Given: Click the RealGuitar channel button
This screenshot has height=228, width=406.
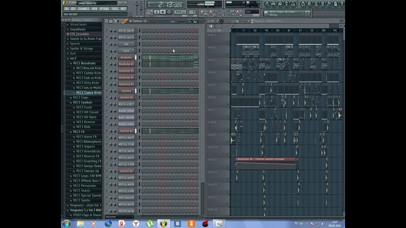Looking at the screenshot, I should (x=127, y=58).
